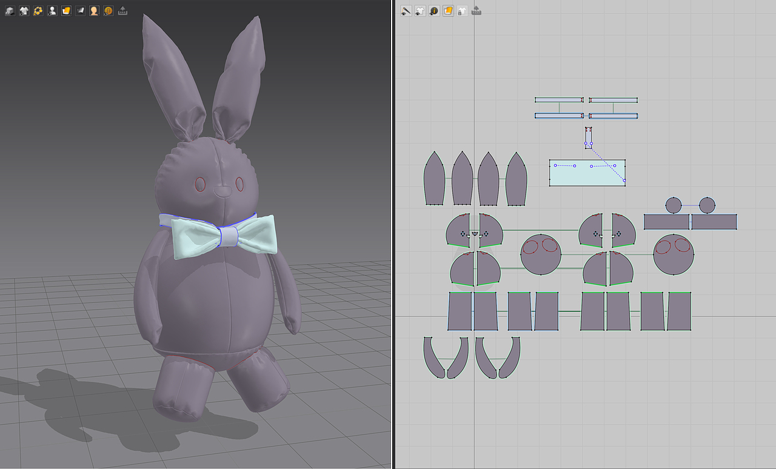Select the bottom-right ribbon strip pattern

tap(614, 115)
